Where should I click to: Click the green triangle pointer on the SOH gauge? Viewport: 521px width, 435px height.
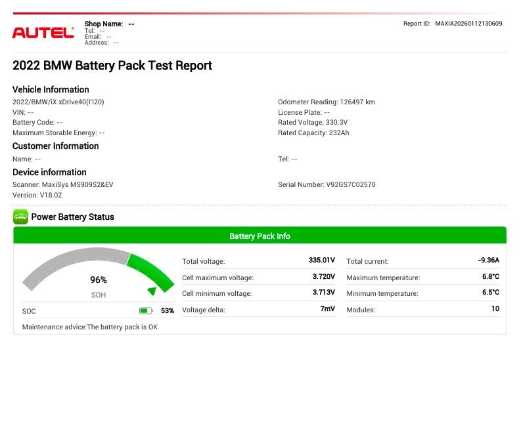[152, 291]
